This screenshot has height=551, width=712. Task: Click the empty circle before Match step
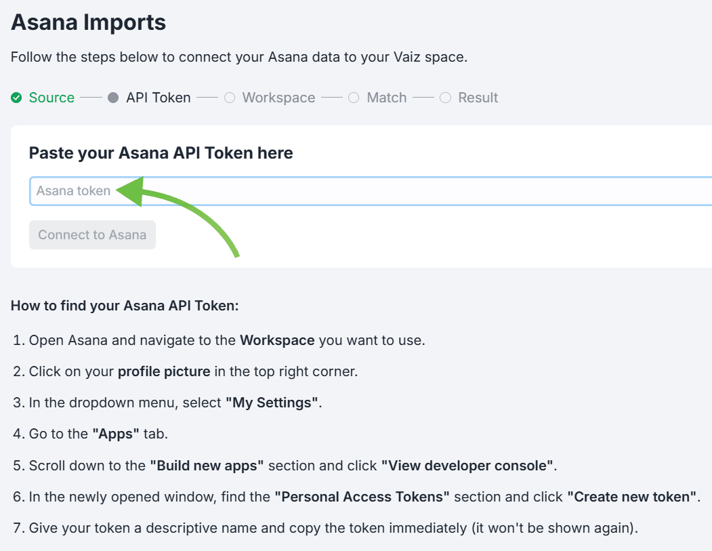(x=354, y=98)
